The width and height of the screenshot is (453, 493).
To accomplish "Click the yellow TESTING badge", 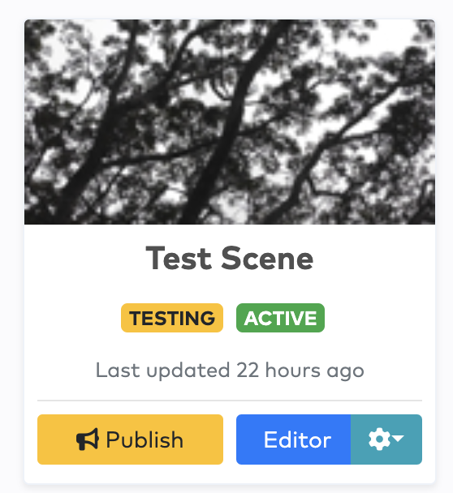I will (x=172, y=318).
